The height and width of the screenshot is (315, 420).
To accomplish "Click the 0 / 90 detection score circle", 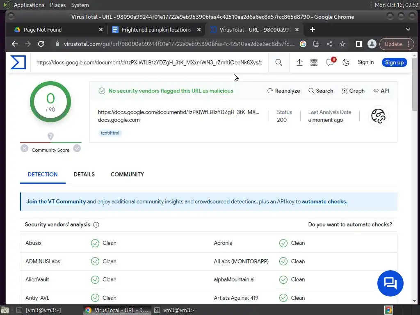I will (50, 102).
